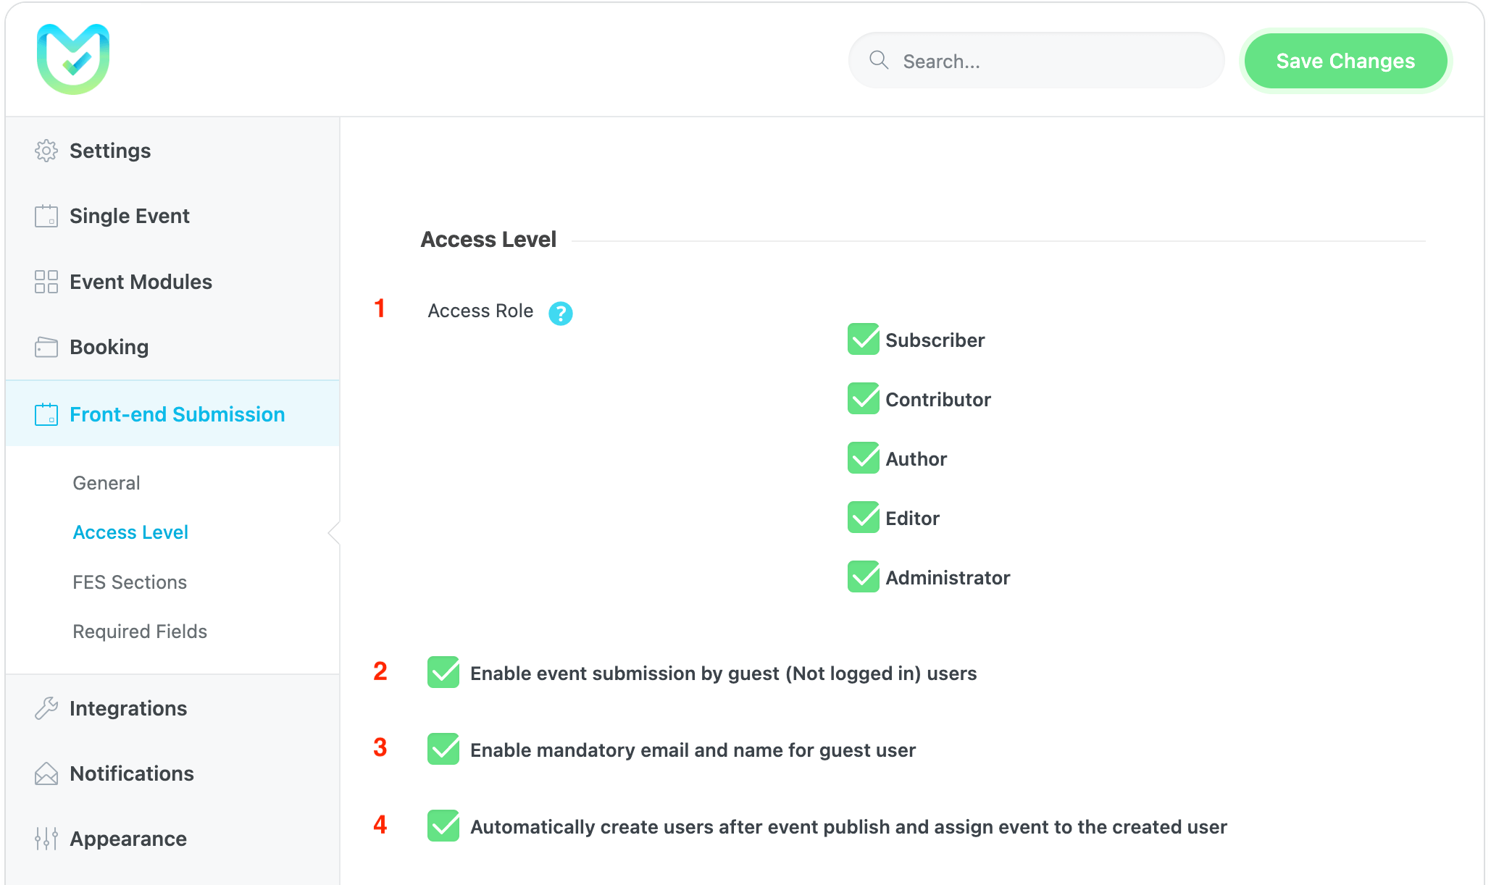1491x885 pixels.
Task: Click the Single Event calendar icon
Action: (x=46, y=216)
